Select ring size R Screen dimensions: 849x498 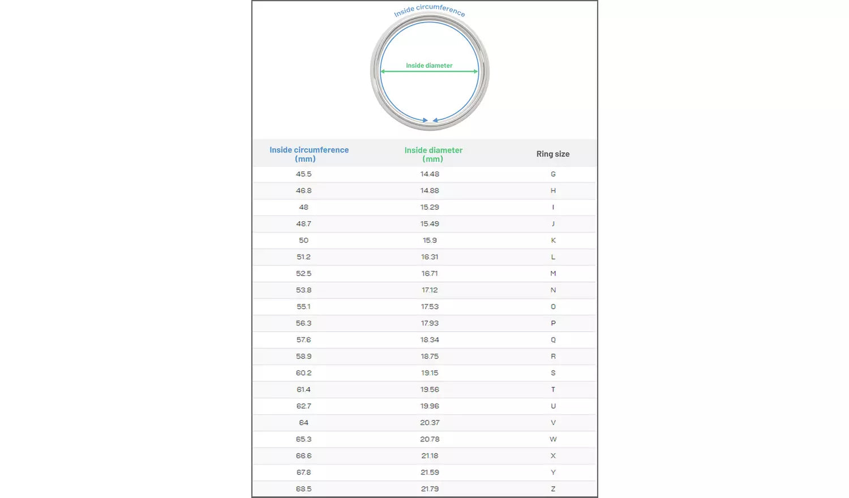pos(553,357)
